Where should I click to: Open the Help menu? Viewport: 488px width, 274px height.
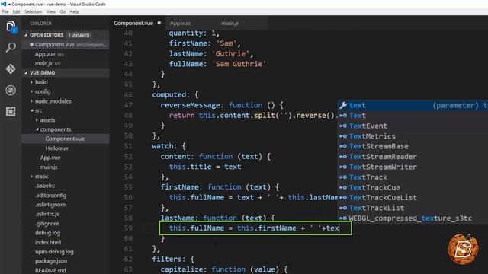75,12
